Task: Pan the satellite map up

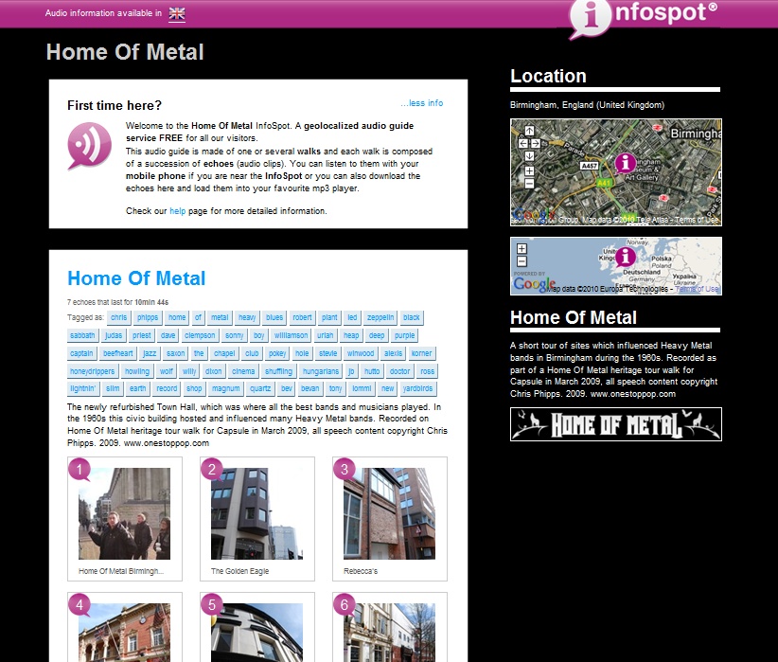Action: 529,131
